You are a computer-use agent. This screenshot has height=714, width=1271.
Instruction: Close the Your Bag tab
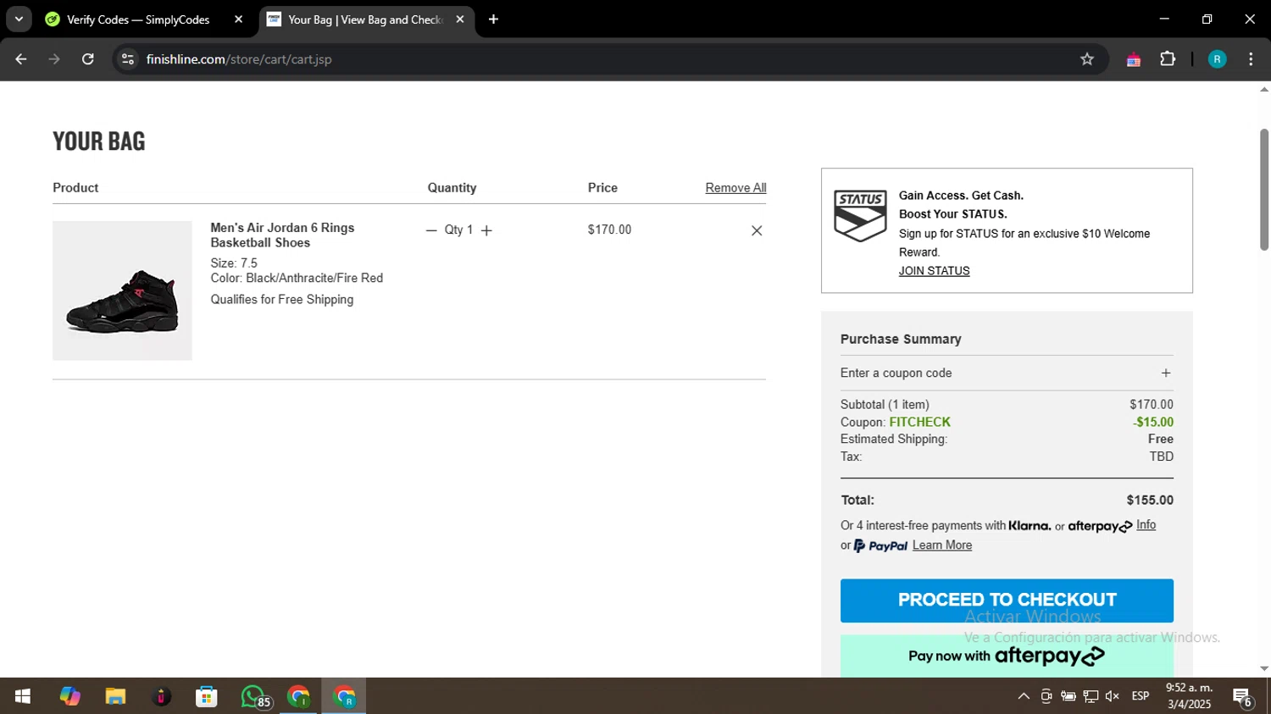(460, 19)
